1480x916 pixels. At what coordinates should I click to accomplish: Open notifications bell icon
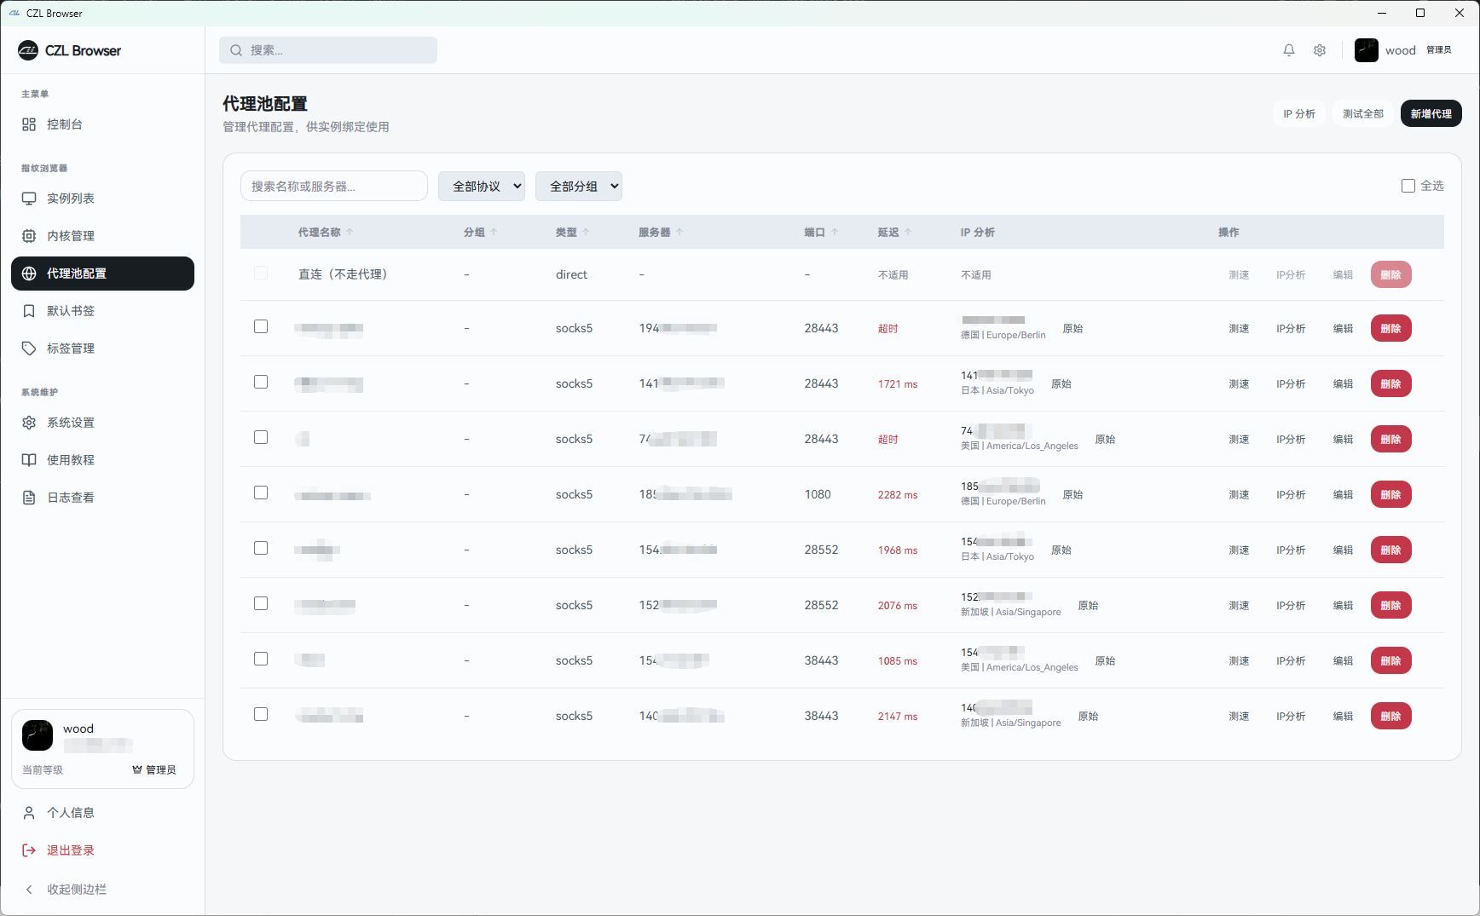(1289, 50)
